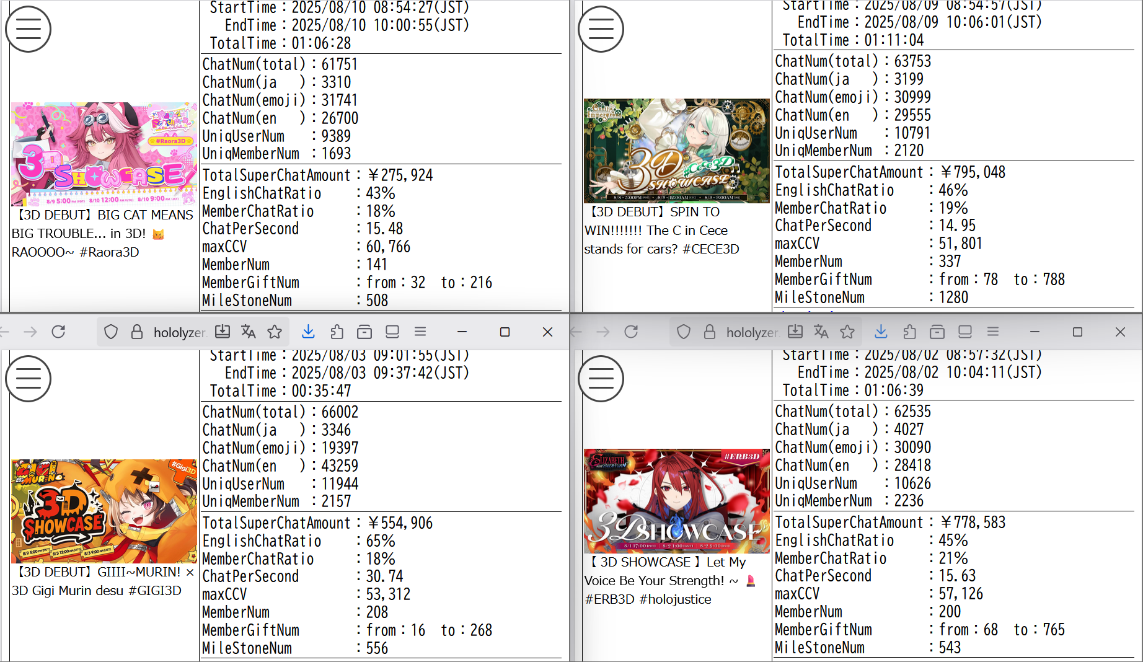Screen dimensions: 1143x662
Task: Click the TotalTime value 01:06:39
Action: (x=894, y=391)
